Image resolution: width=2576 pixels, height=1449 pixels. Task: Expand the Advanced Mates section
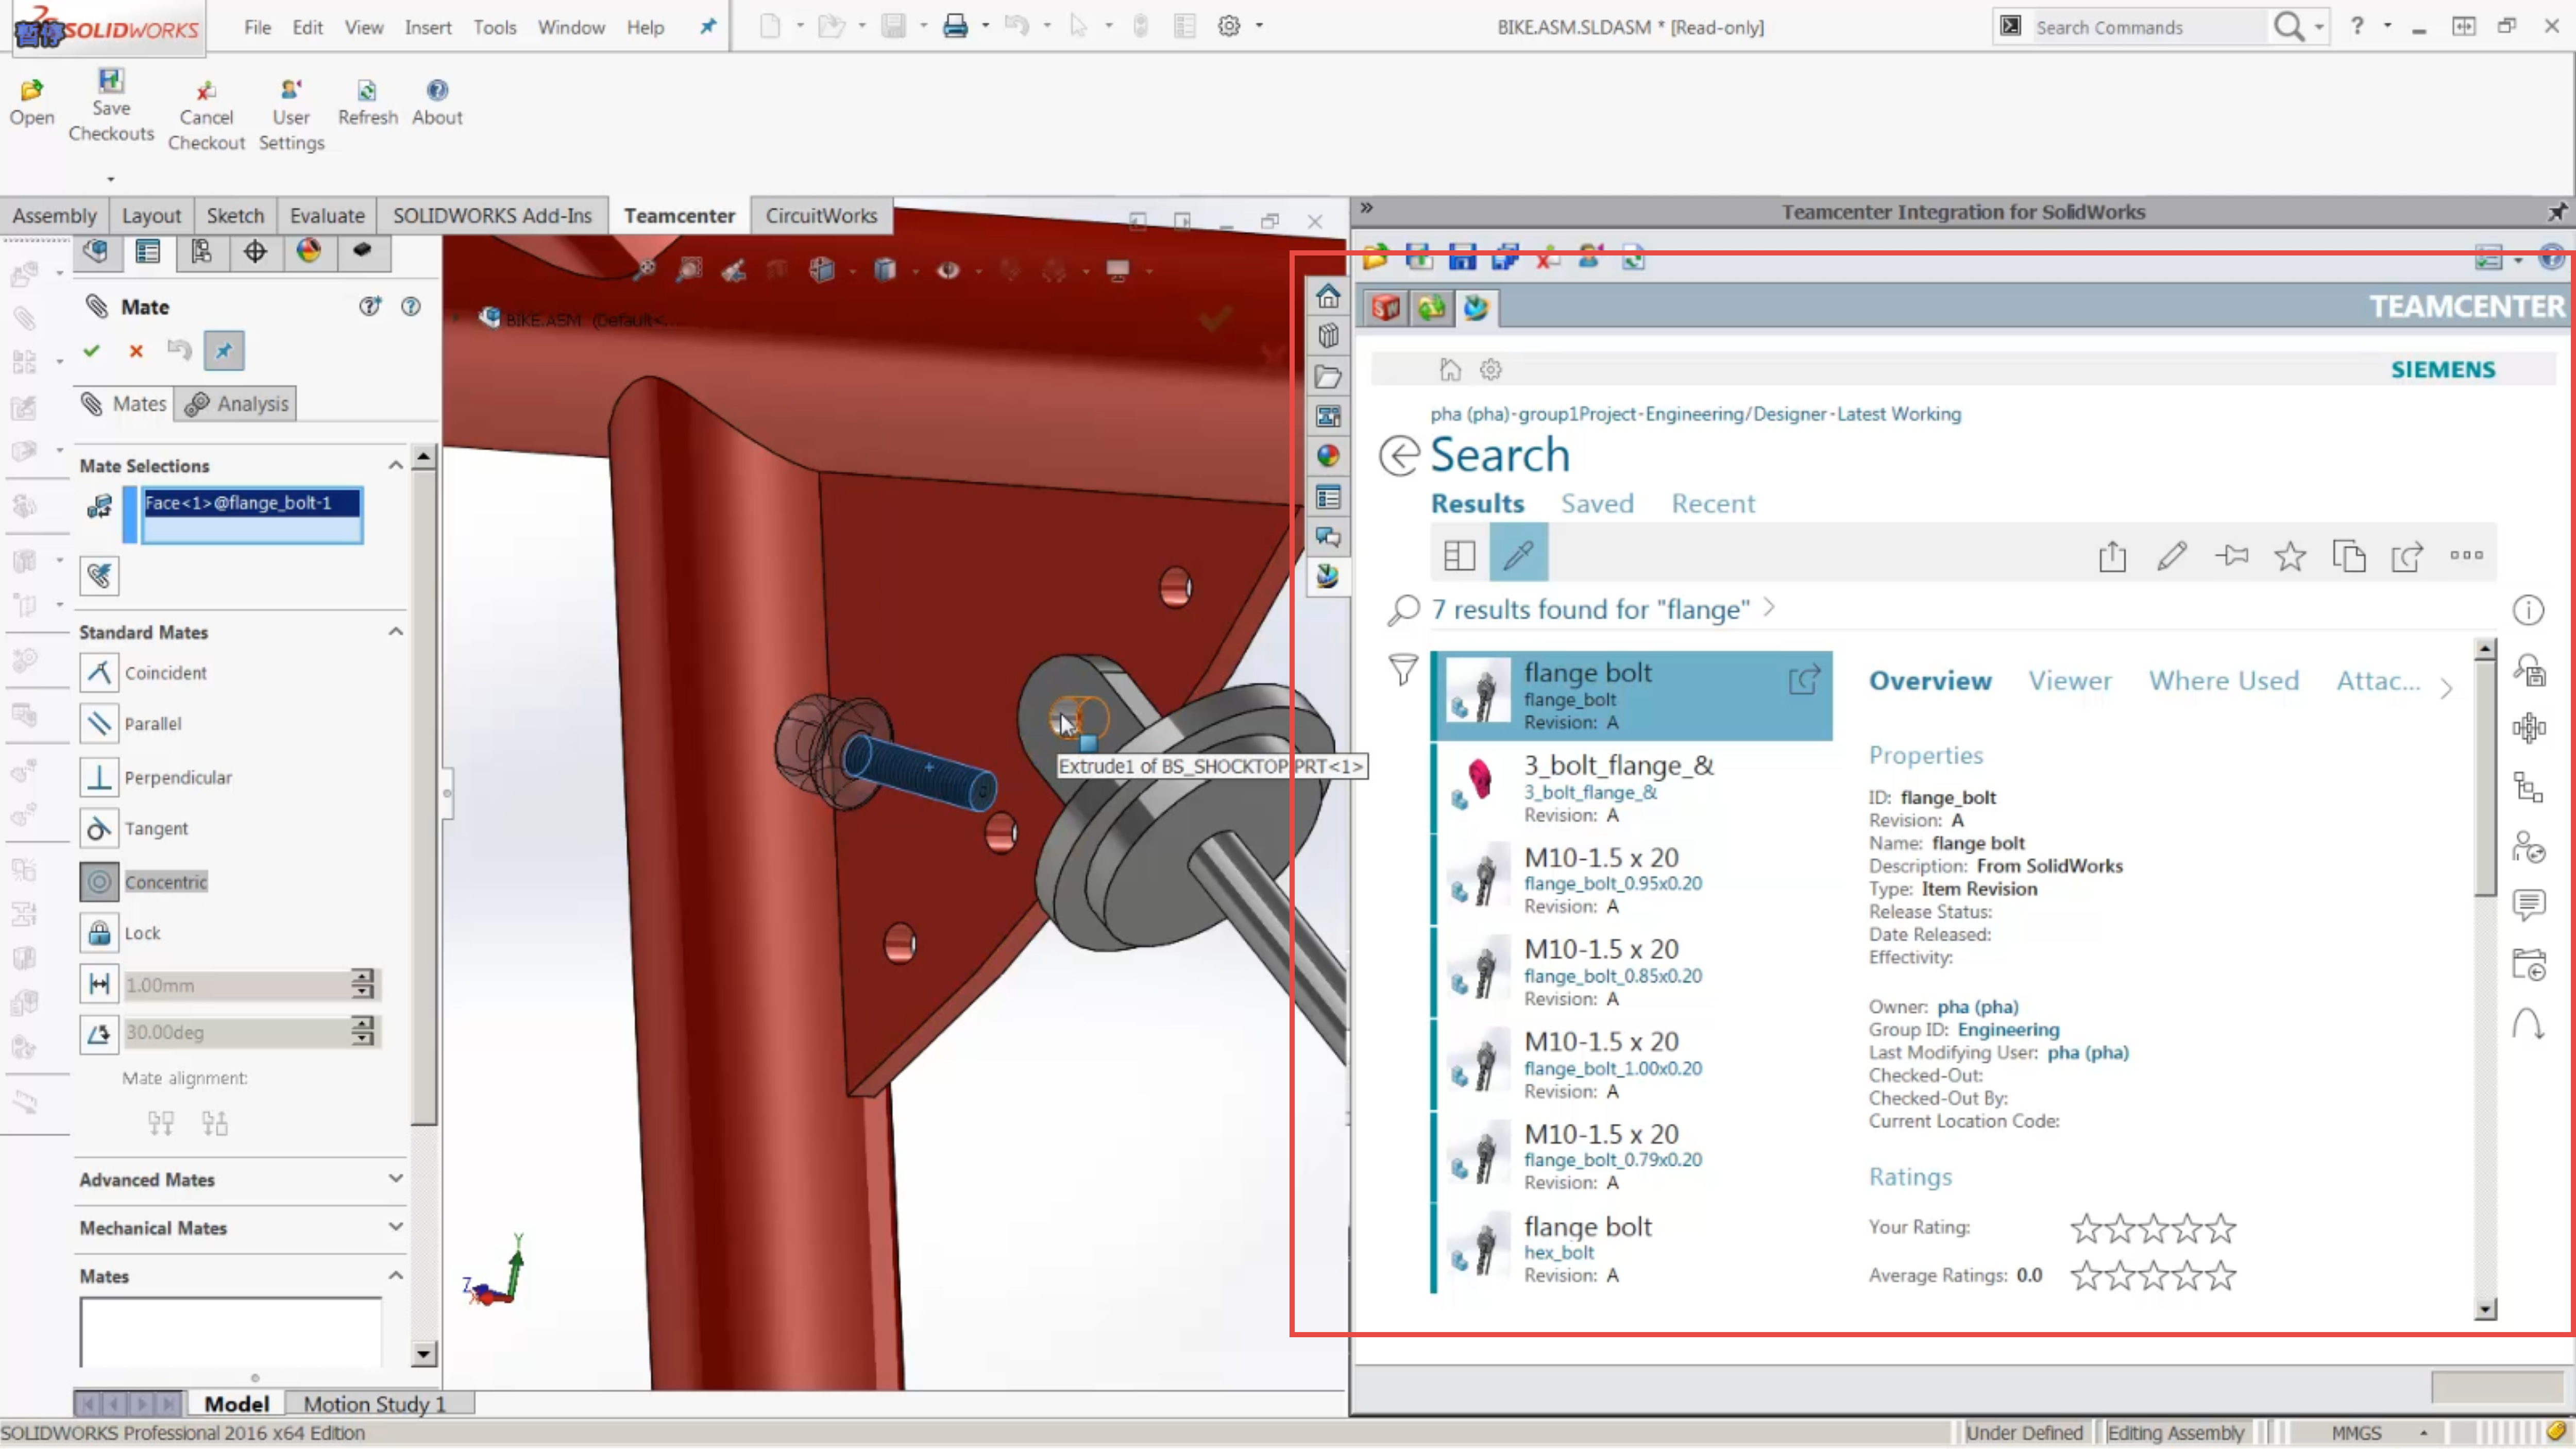[396, 1179]
